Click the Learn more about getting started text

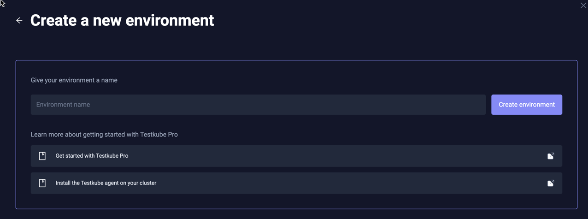click(x=104, y=135)
